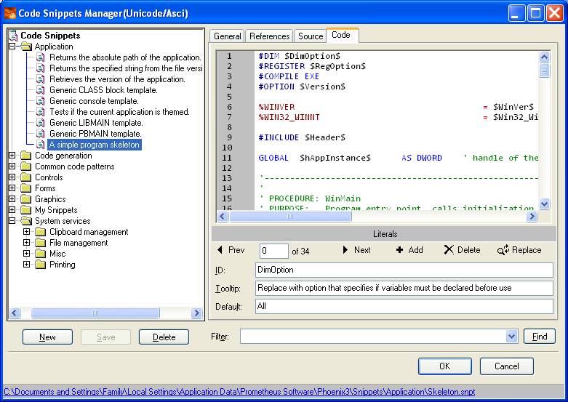Click snippet icon beside Generic LIBMAIN template
Viewport: 568px width, 402px height.
coord(41,122)
